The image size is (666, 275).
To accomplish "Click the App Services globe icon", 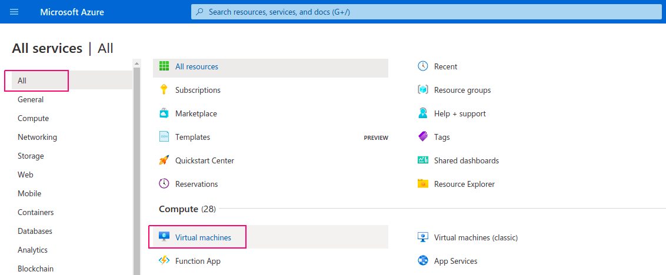I will [x=422, y=260].
